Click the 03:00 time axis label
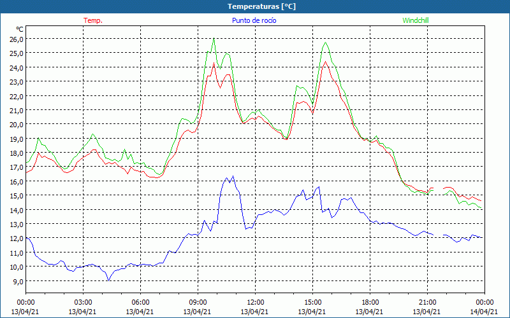 (x=83, y=303)
